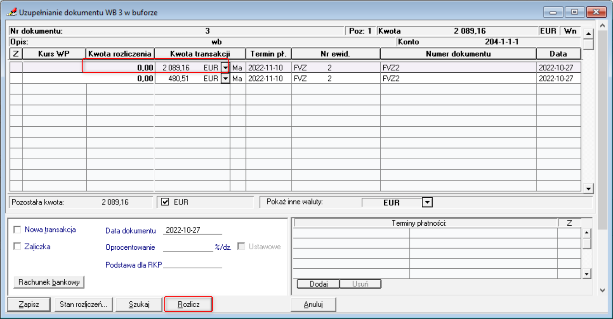Click the Kwota transakcji column header

click(200, 54)
